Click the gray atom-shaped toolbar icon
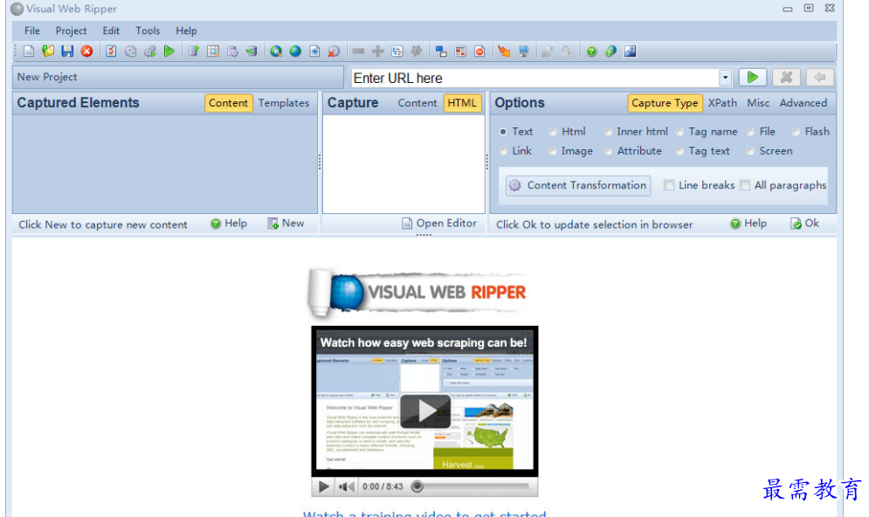 pos(417,52)
